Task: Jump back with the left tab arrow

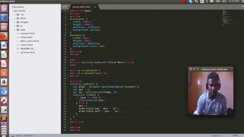Action: [63, 6]
